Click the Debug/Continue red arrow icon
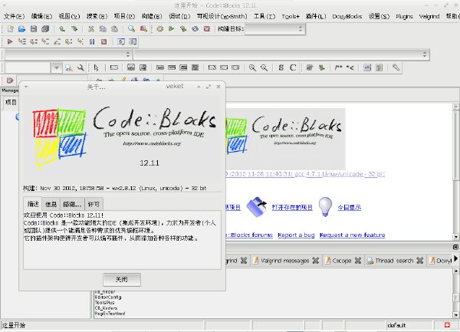 10,41
